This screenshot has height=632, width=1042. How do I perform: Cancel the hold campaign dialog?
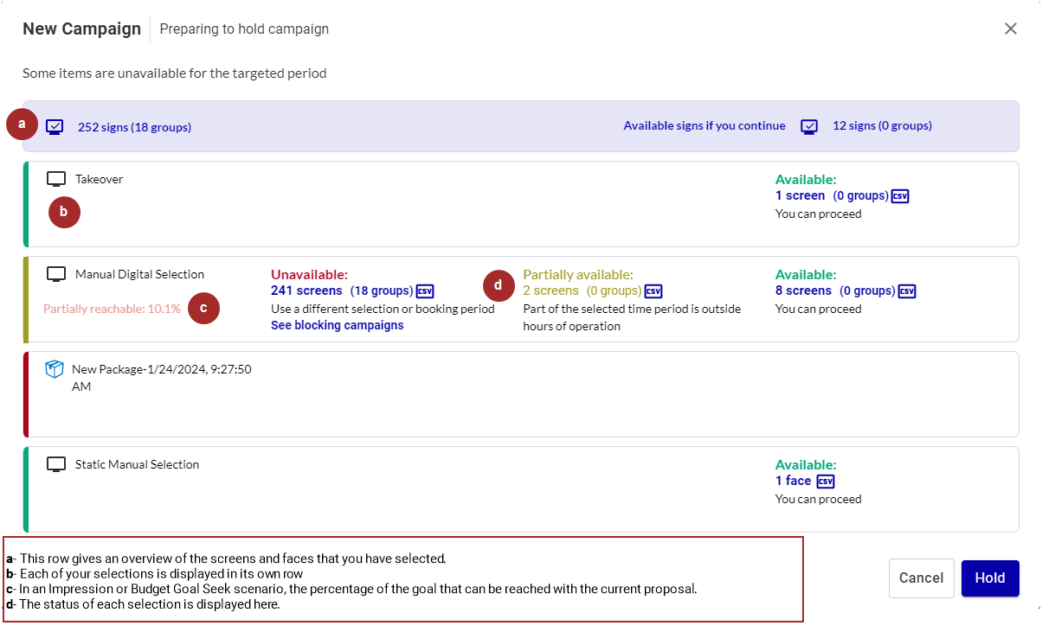pos(921,578)
